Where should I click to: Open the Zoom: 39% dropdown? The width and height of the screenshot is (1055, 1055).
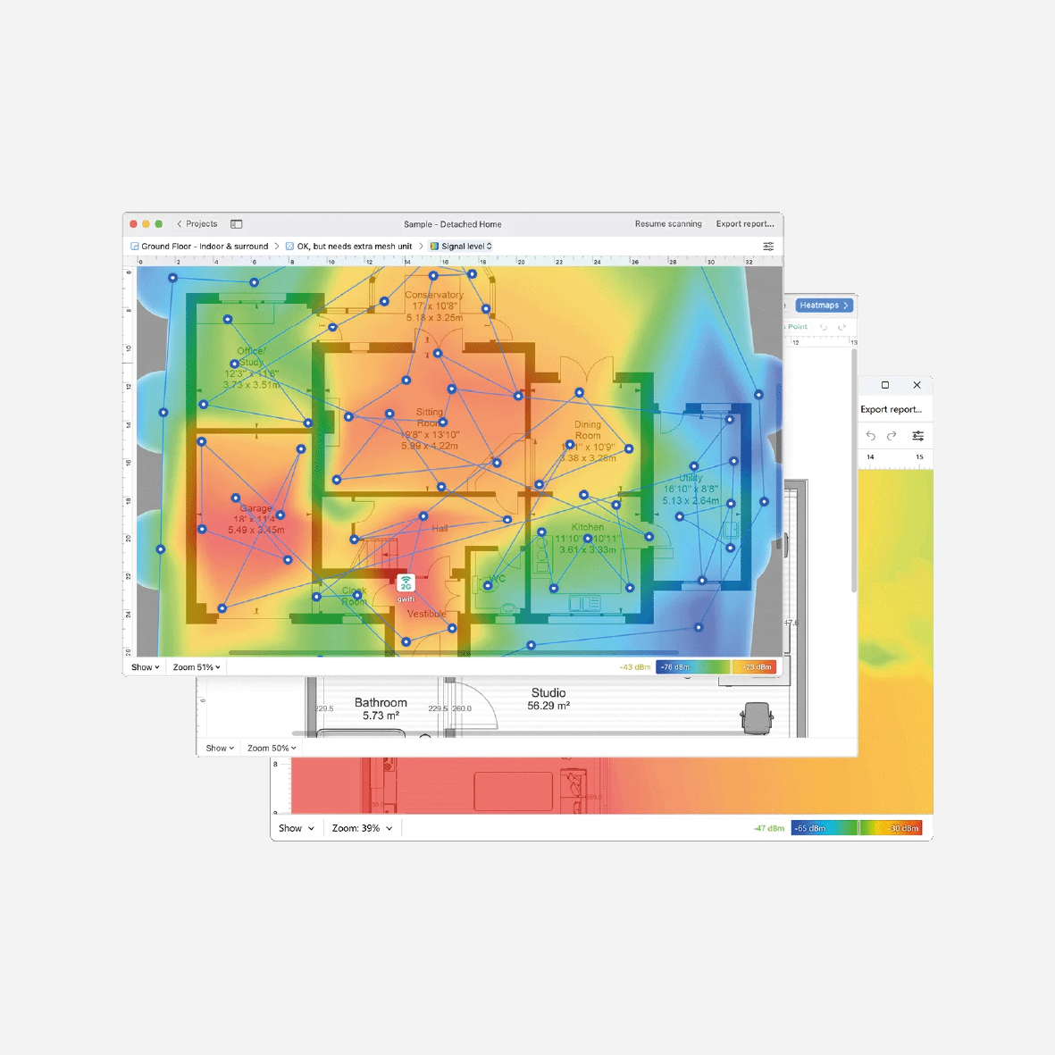362,828
